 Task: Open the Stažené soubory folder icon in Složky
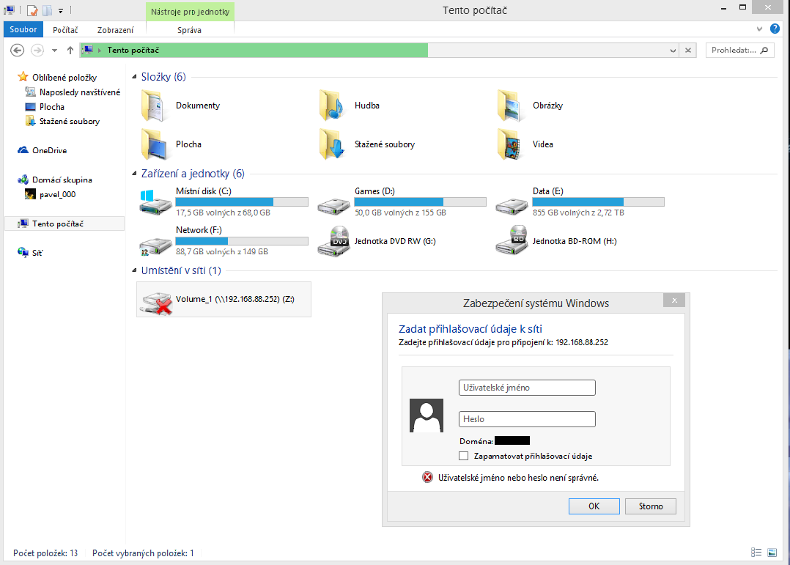pyautogui.click(x=331, y=144)
